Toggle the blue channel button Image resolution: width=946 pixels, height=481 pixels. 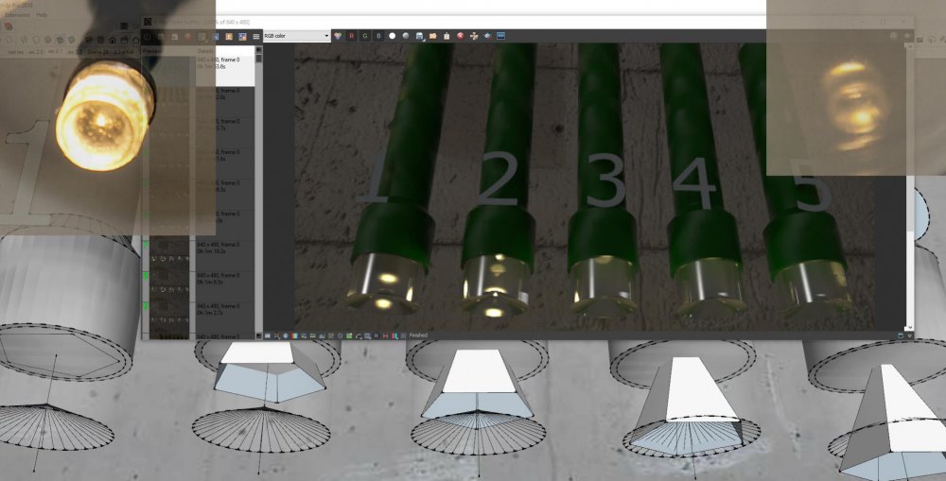click(378, 36)
